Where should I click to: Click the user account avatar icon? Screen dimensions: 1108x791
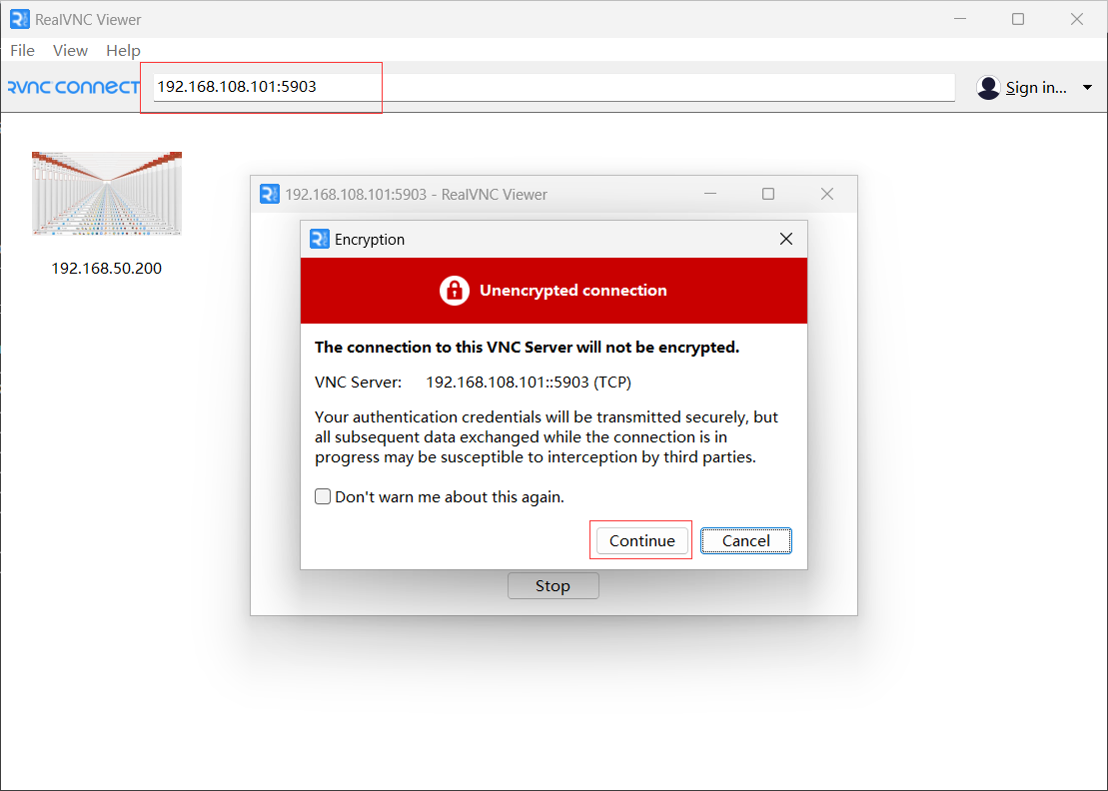(x=988, y=88)
